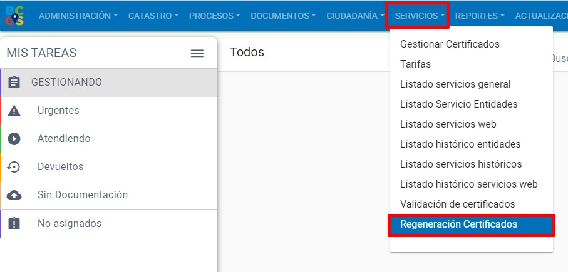Viewport: 568px width, 272px height.
Task: Click the Sin Documentación cloud upload icon
Action: 14,195
